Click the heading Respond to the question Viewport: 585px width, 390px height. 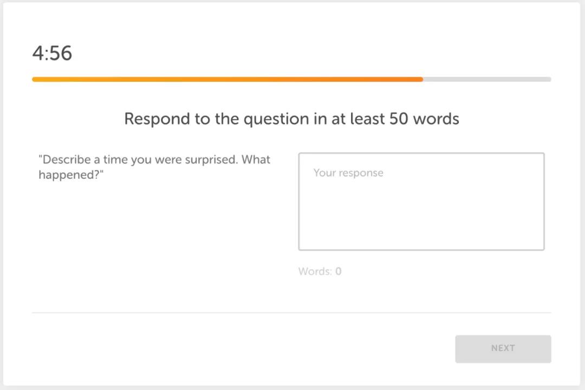click(x=292, y=119)
